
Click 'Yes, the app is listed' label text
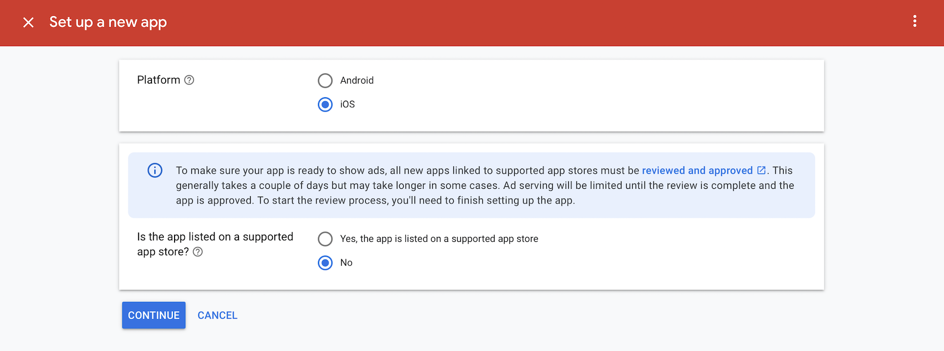(439, 239)
